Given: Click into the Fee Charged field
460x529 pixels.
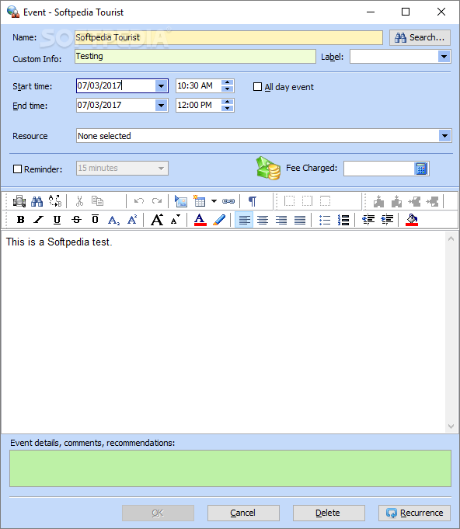Looking at the screenshot, I should 378,169.
